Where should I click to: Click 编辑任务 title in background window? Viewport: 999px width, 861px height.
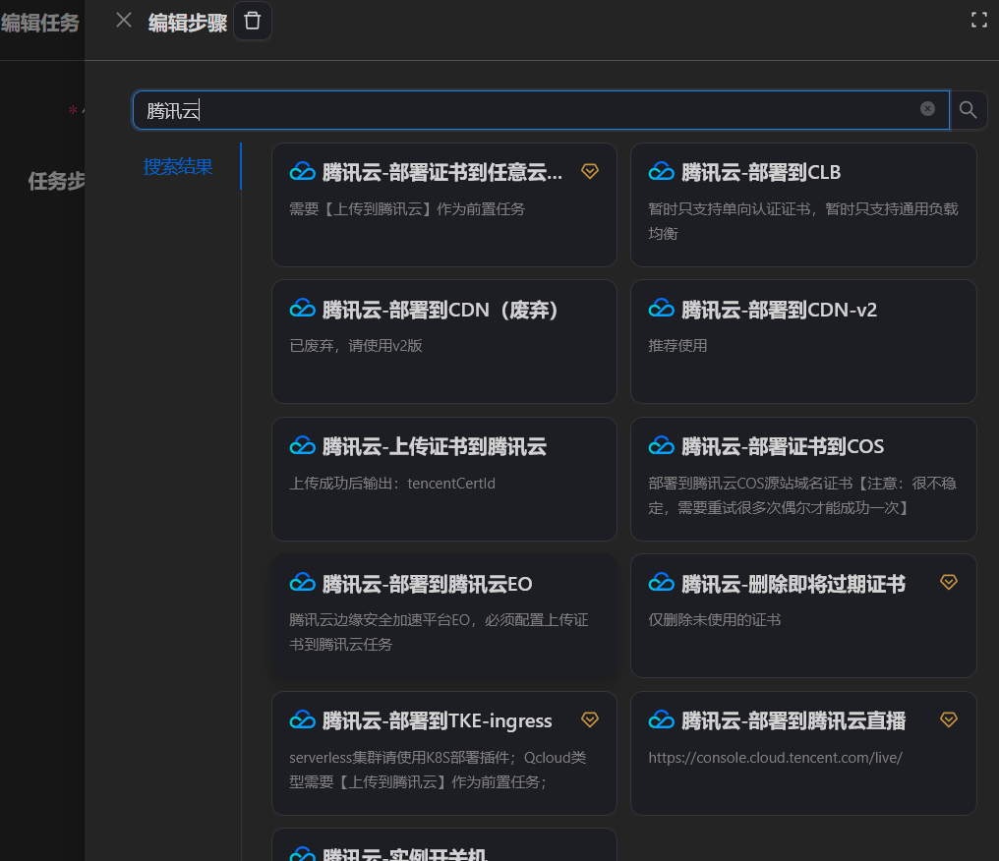tap(39, 23)
